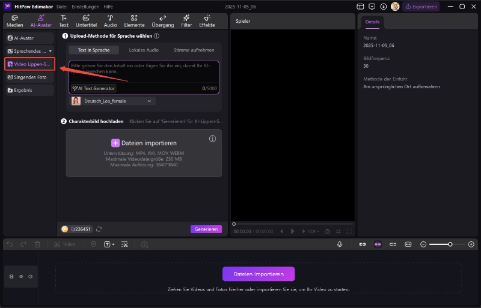Click the snapshot camera icon in player

click(327, 231)
